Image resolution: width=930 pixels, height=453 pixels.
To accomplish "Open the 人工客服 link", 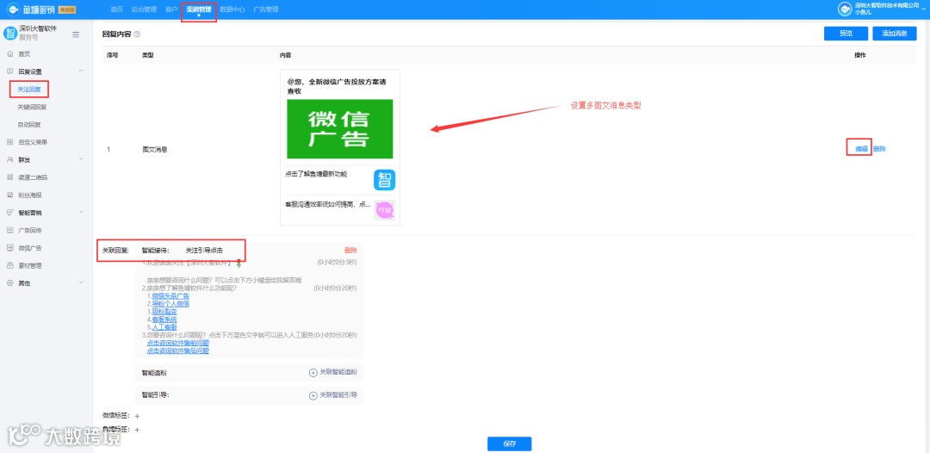I will pyautogui.click(x=164, y=326).
